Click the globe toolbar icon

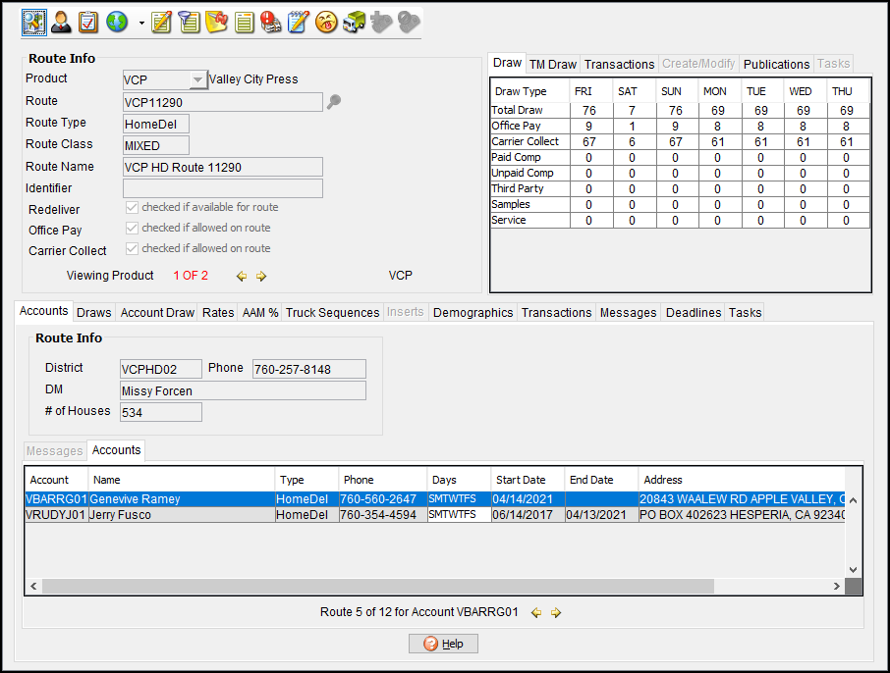(116, 21)
